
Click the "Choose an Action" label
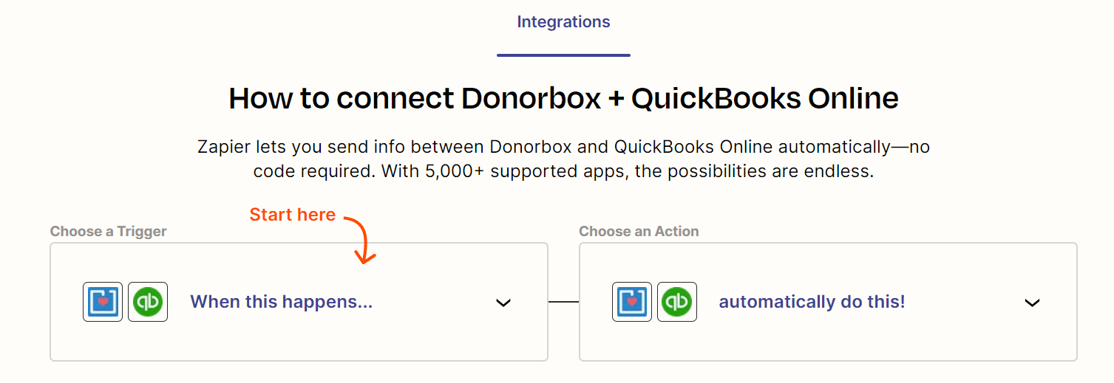[x=639, y=232]
